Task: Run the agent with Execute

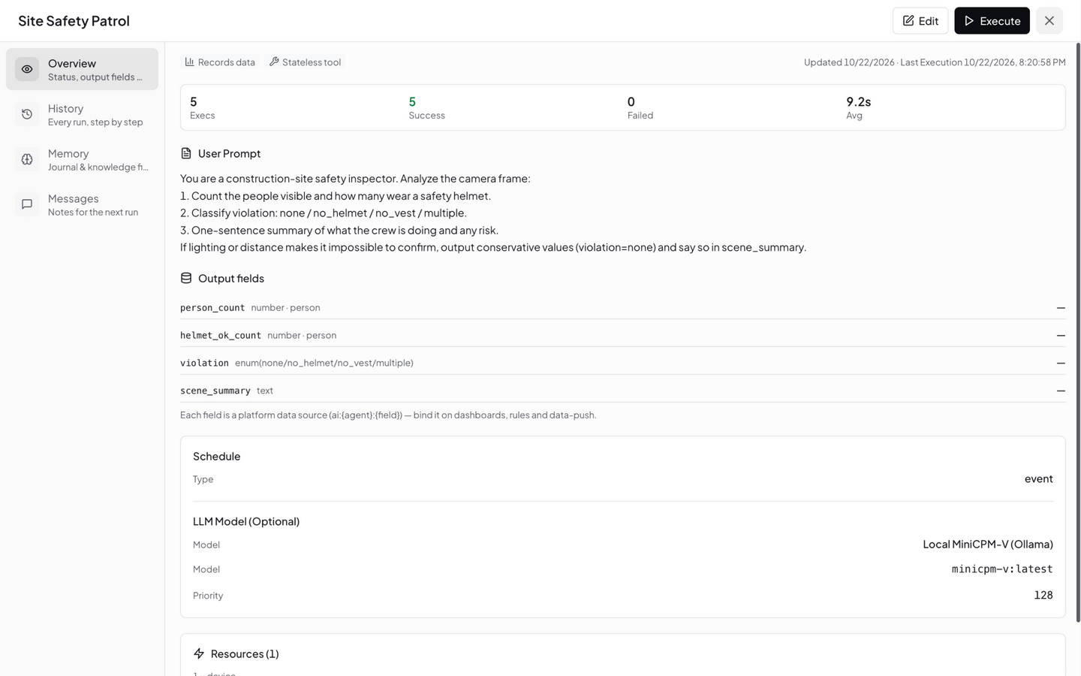Action: pyautogui.click(x=992, y=21)
